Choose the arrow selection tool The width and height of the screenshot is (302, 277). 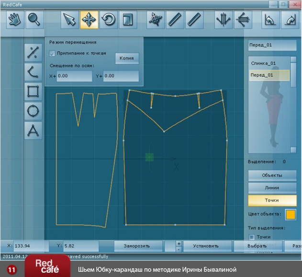[x=70, y=20]
